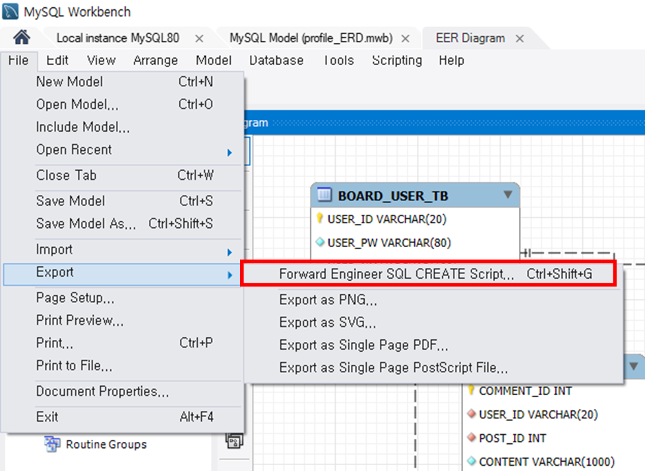Switch to the Local instance MySQL80 tab

click(x=117, y=38)
